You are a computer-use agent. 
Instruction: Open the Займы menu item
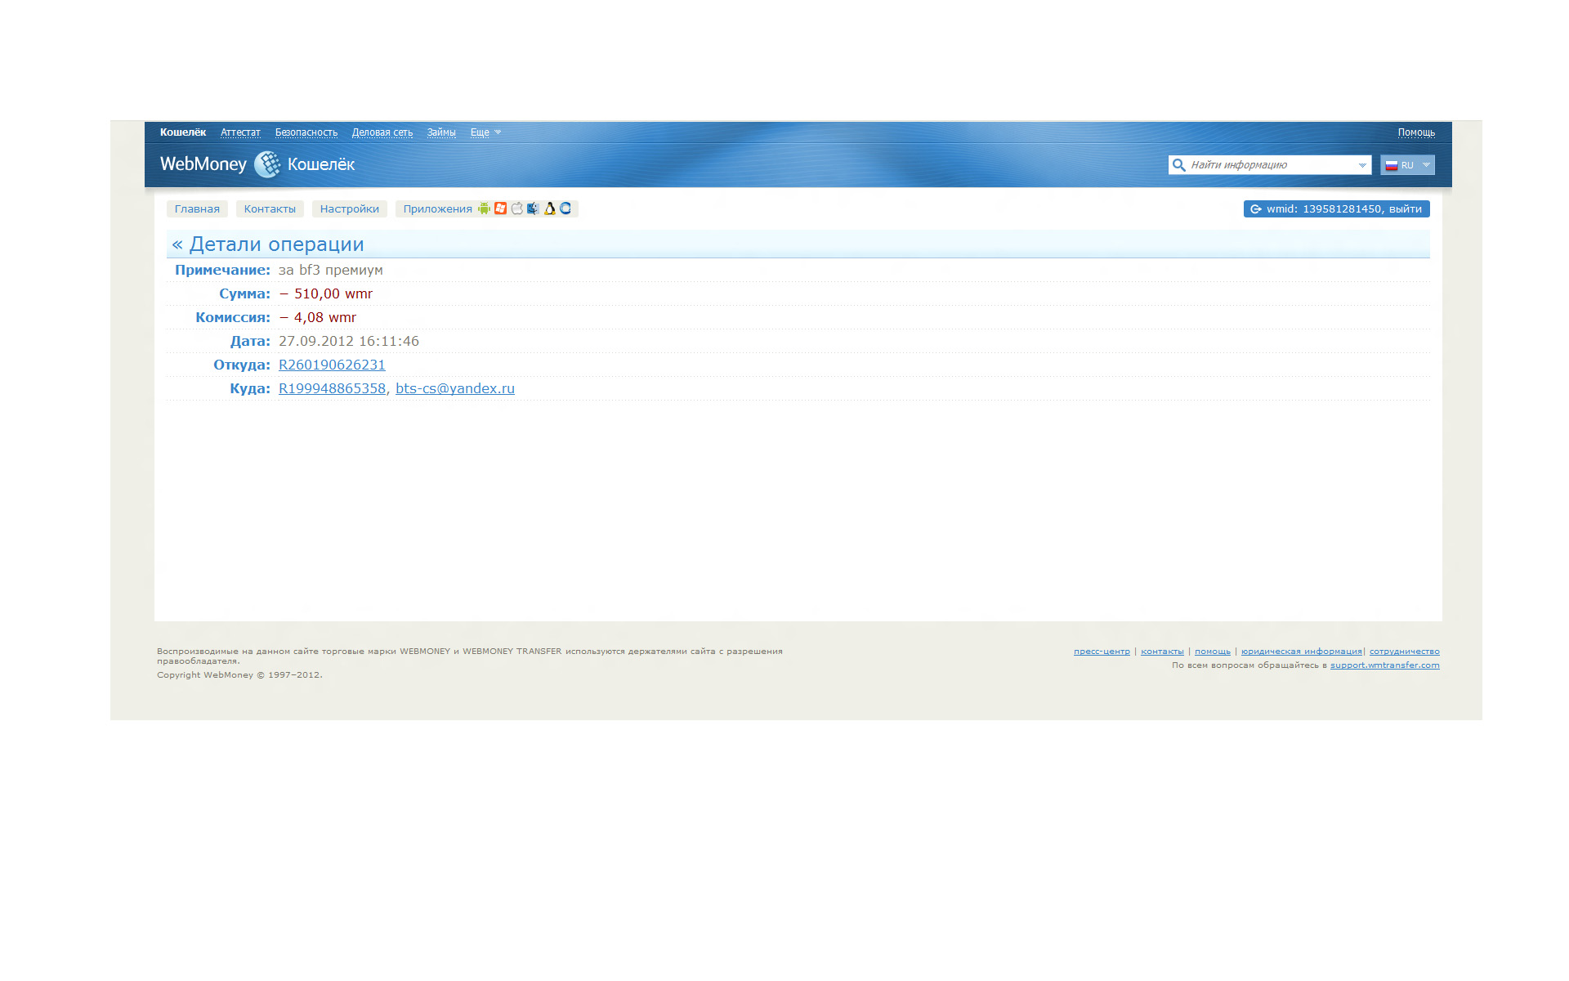[x=441, y=132]
